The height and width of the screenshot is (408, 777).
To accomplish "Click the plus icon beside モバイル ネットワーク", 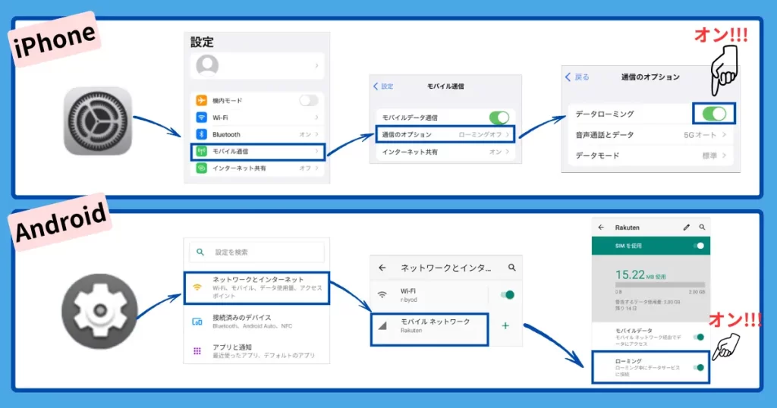I will (x=505, y=325).
